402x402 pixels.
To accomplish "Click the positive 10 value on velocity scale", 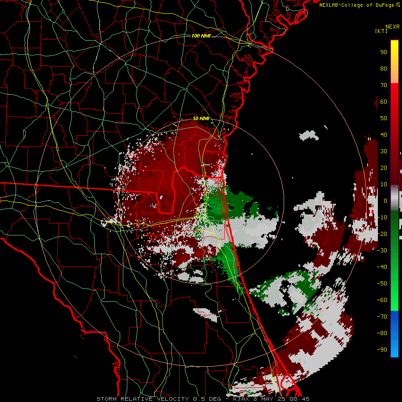I will tap(384, 184).
